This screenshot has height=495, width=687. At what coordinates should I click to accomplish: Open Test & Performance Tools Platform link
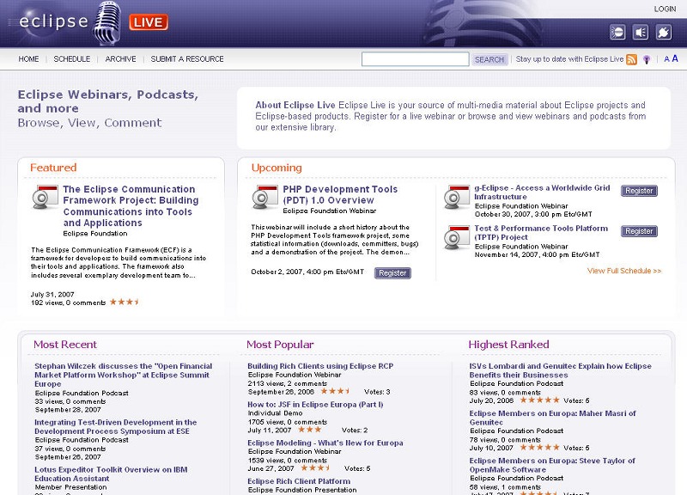tap(541, 233)
